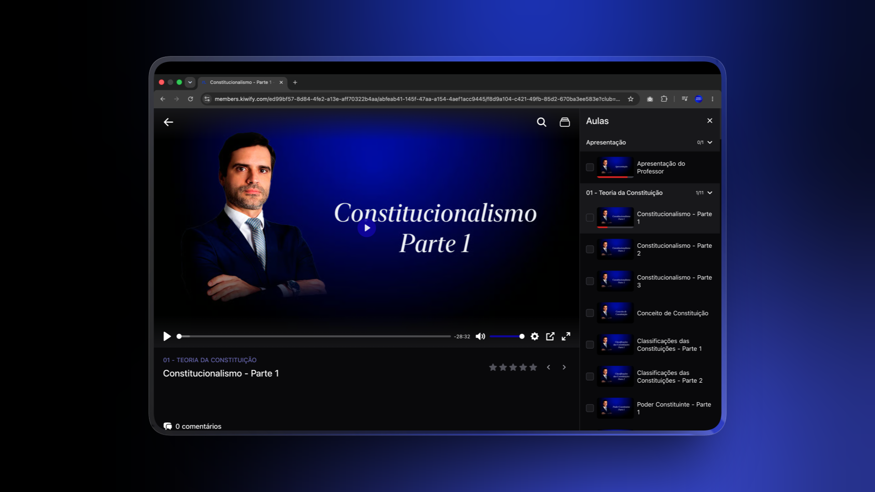Viewport: 875px width, 492px height.
Task: Go to next lesson using right chevron
Action: pos(564,367)
